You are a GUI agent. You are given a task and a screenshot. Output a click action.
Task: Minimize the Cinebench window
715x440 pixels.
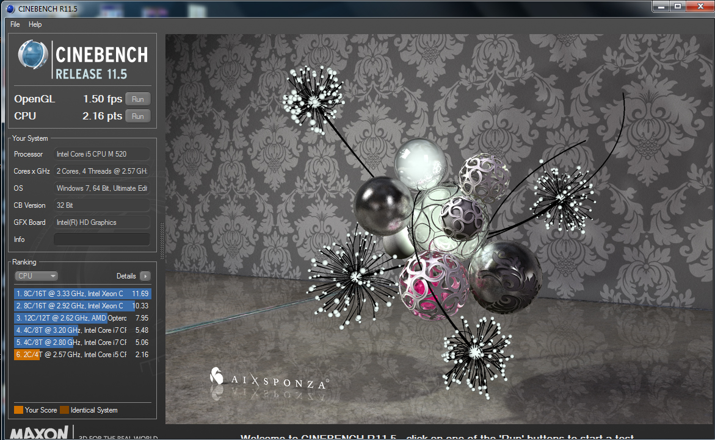[661, 6]
